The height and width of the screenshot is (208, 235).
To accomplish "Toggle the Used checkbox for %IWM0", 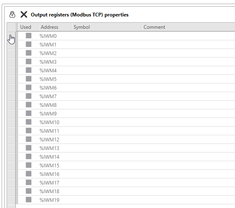I will click(x=28, y=36).
